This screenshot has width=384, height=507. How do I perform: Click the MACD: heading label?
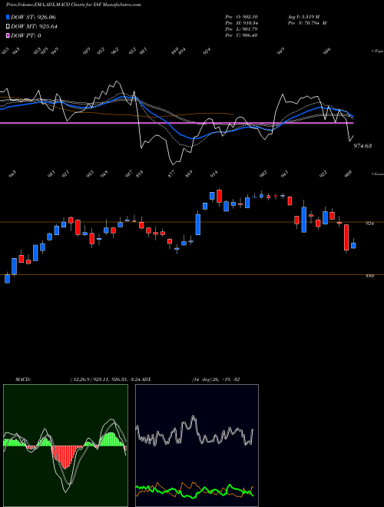[x=22, y=379]
